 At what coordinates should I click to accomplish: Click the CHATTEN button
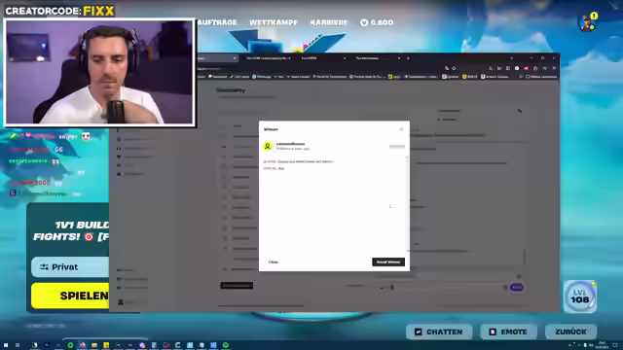point(439,332)
